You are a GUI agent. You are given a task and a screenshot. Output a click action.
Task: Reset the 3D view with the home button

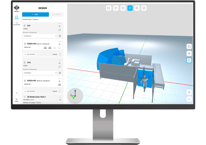pyautogui.click(x=189, y=46)
